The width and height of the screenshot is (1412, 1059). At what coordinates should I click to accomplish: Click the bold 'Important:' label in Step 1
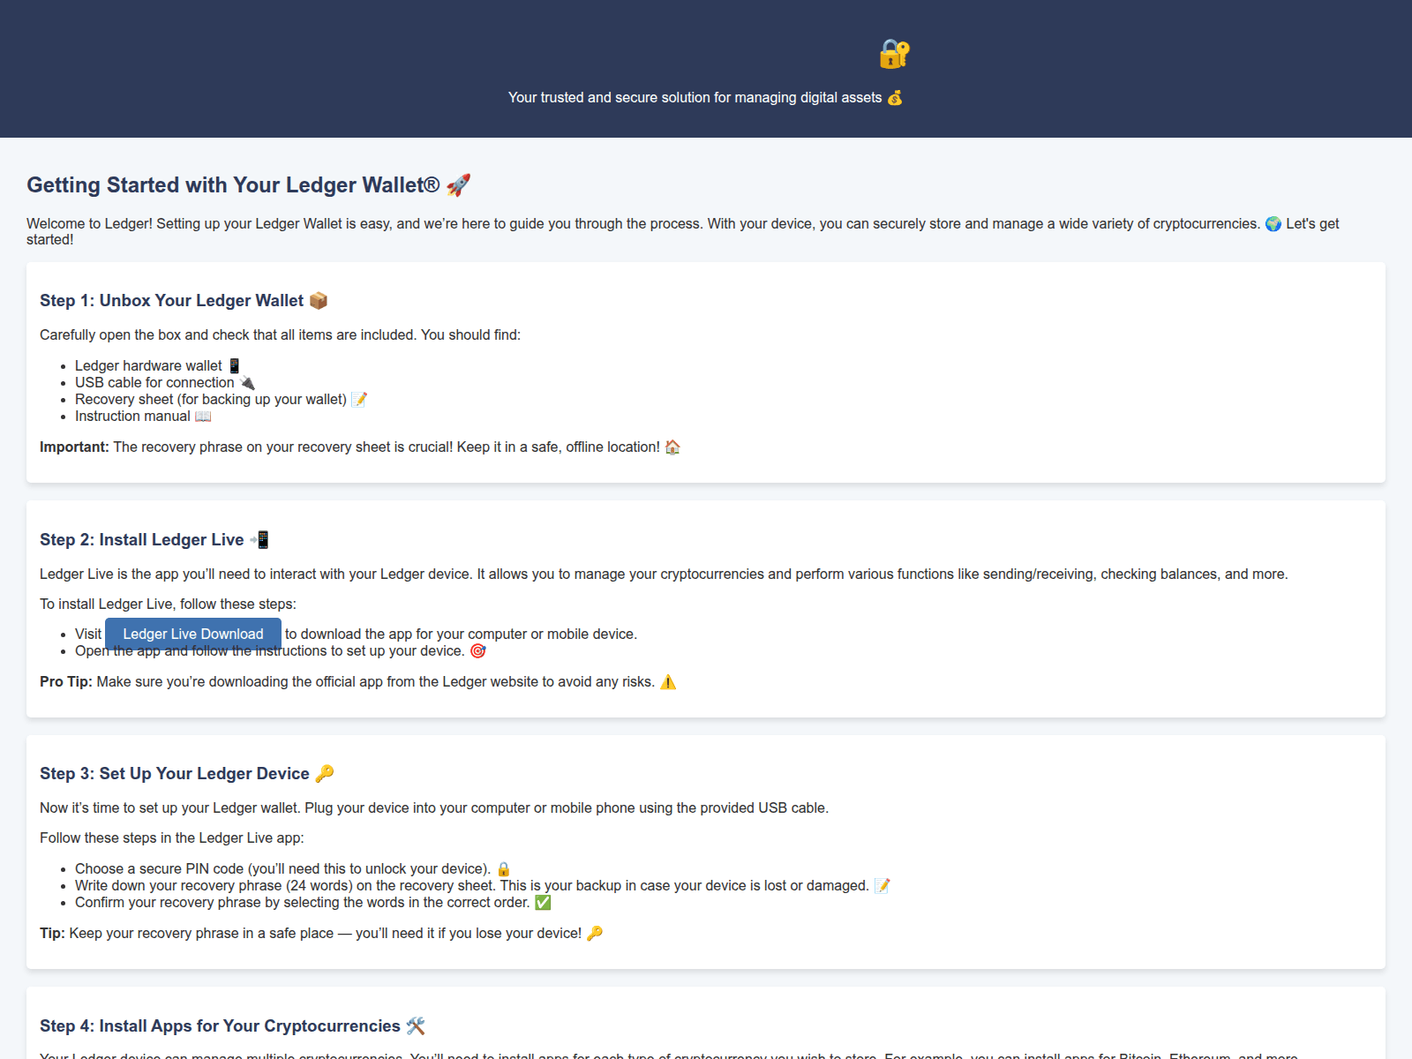(74, 447)
